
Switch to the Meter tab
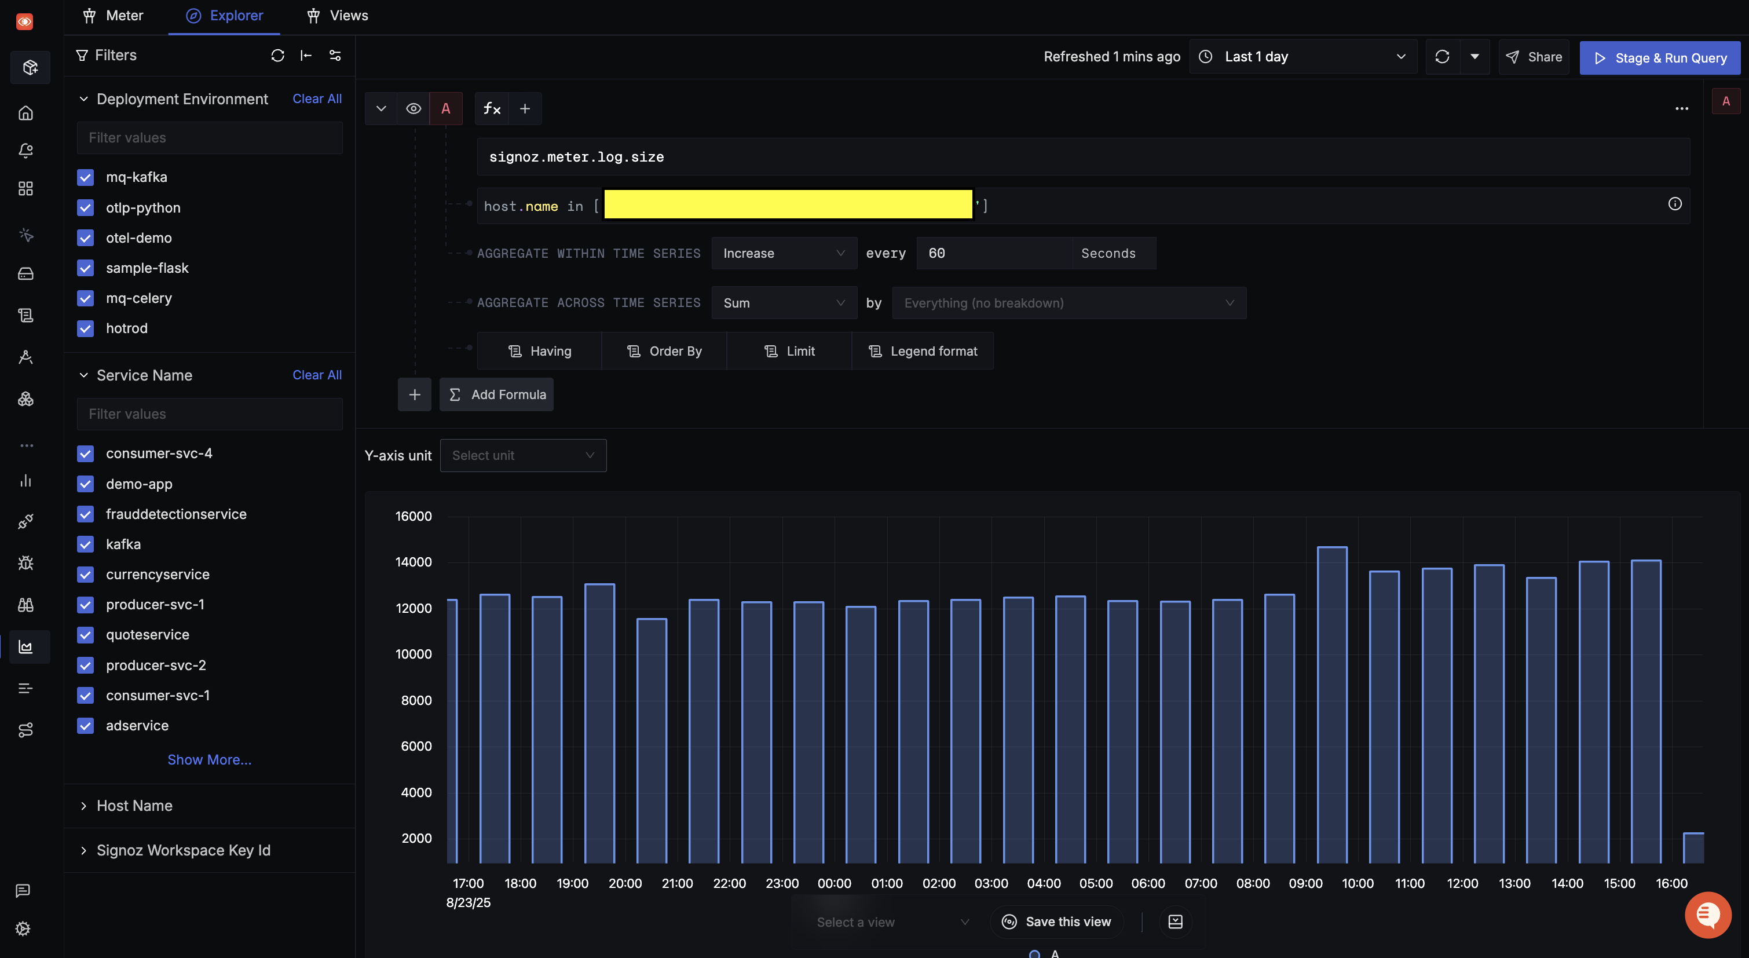coord(113,16)
